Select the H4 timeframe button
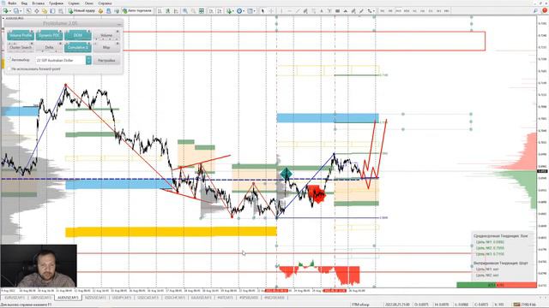This screenshot has height=308, width=549. [x=423, y=11]
